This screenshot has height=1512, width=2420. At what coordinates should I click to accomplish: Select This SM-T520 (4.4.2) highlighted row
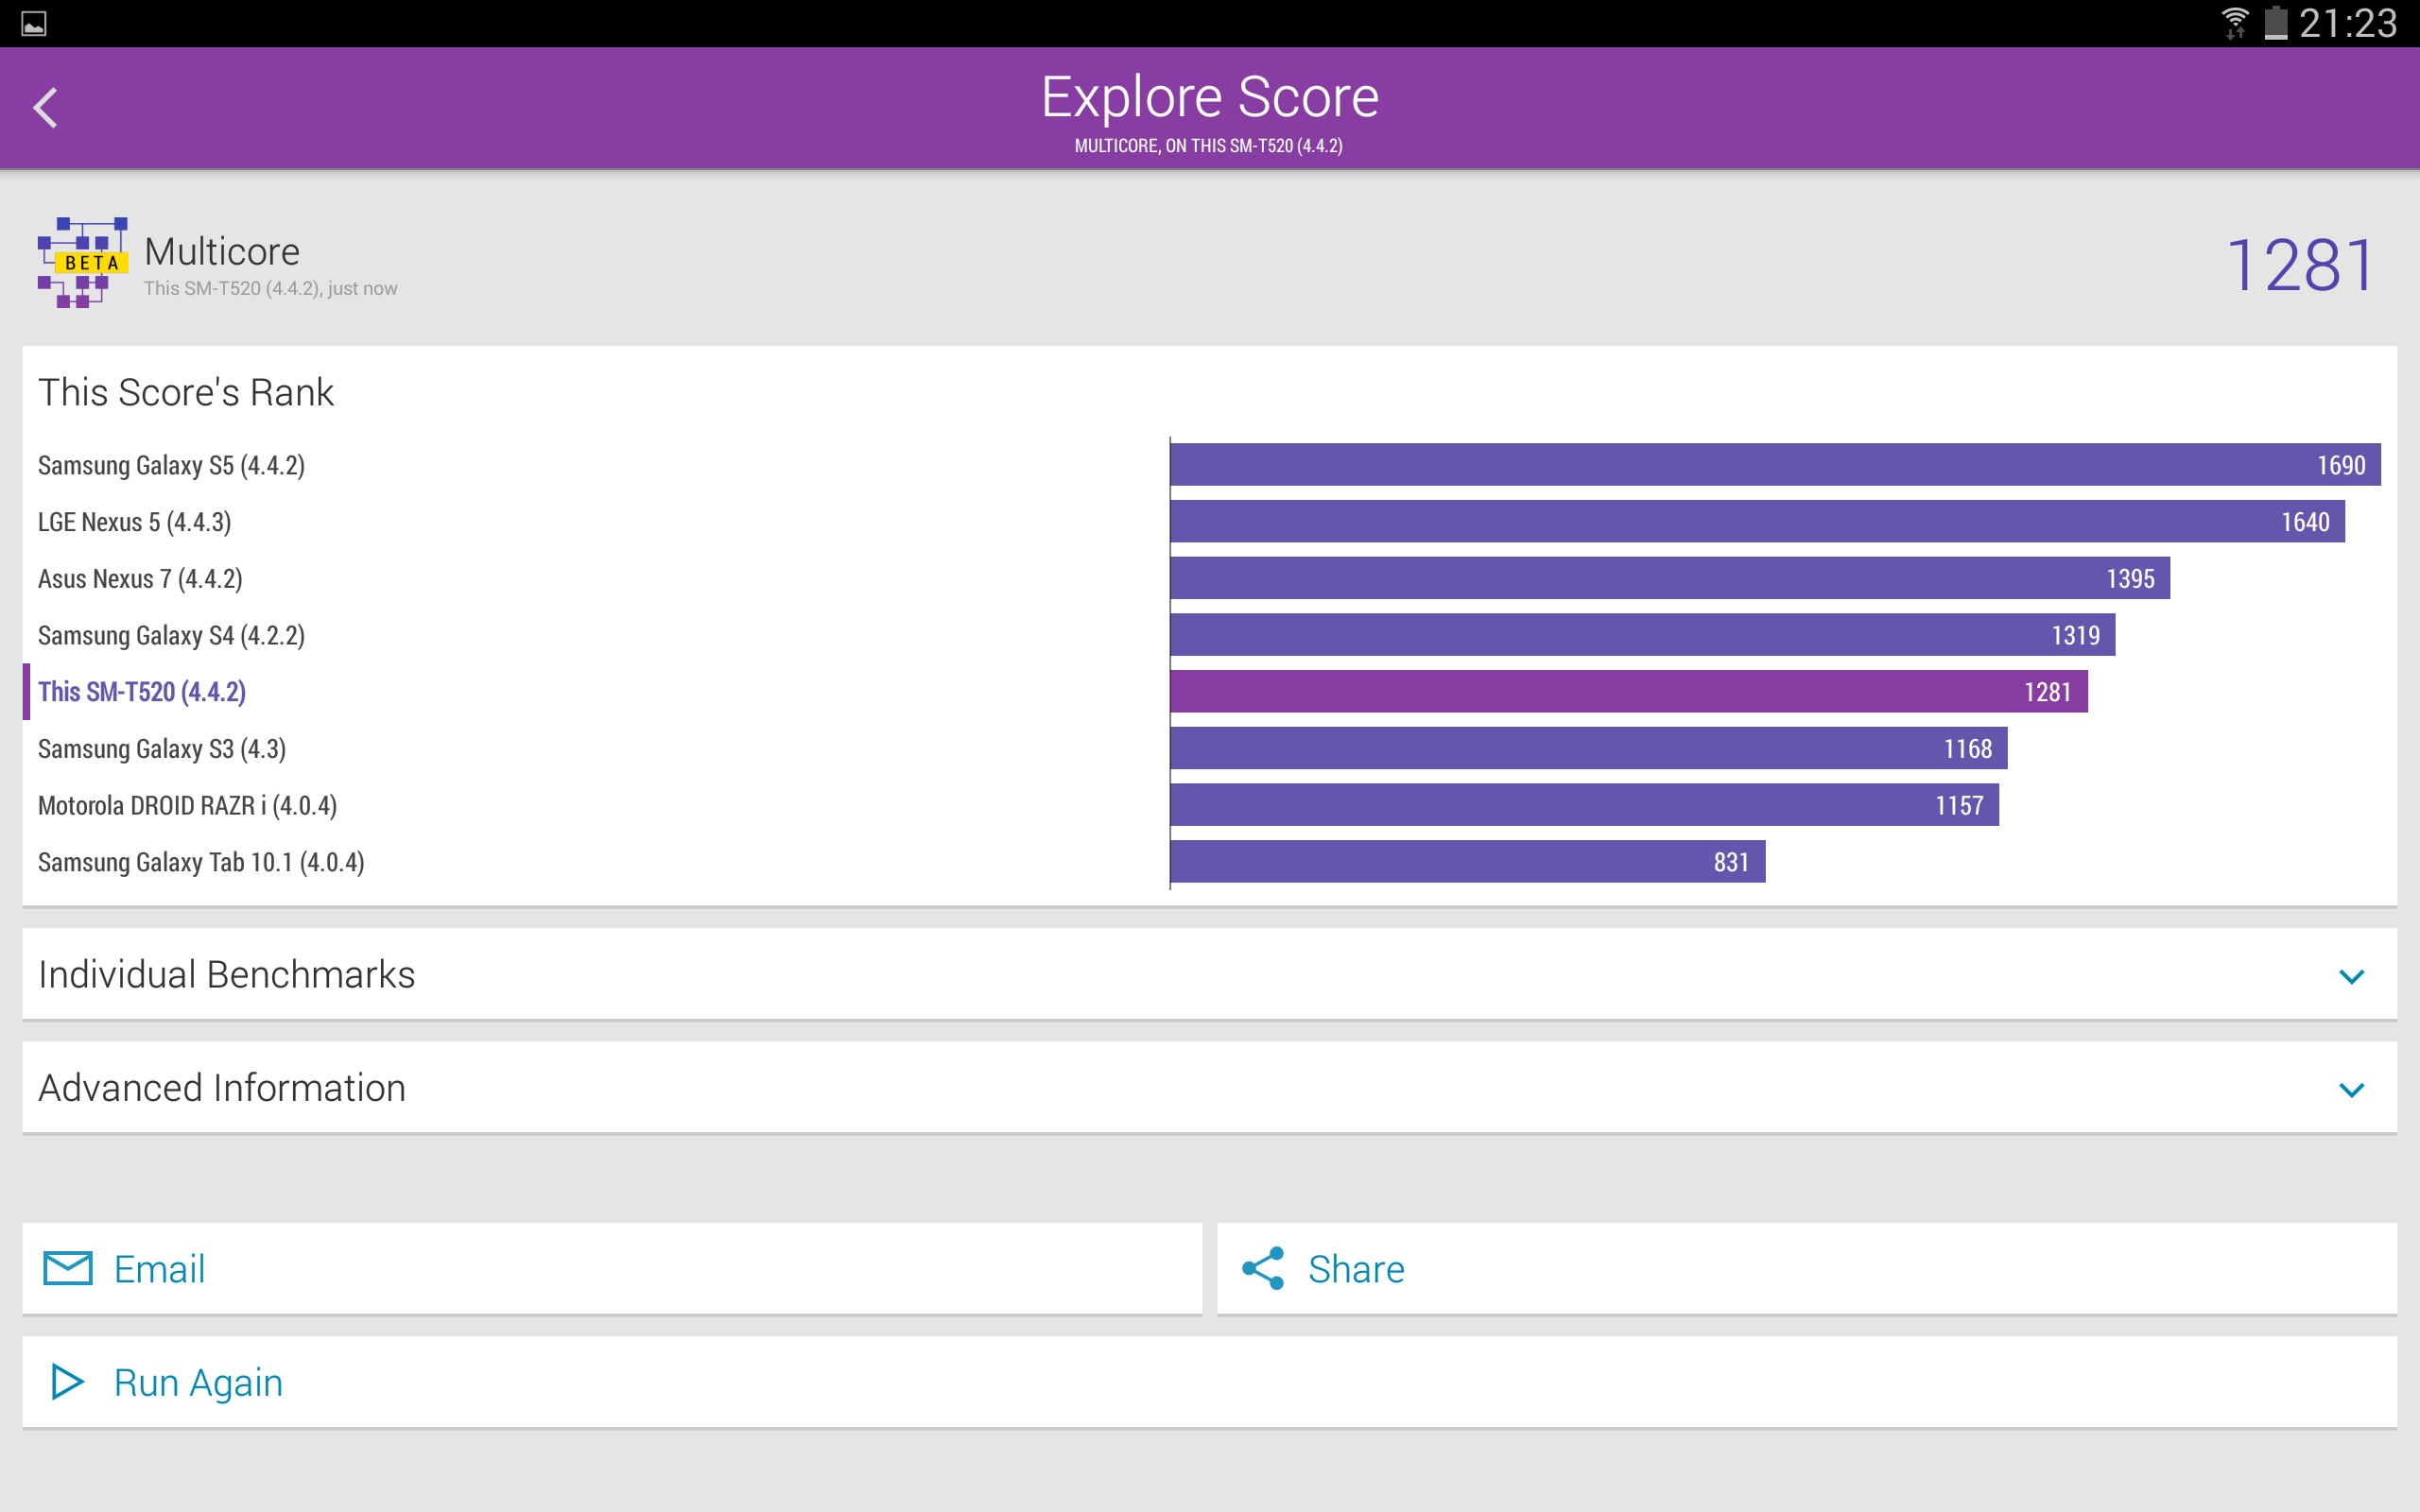pyautogui.click(x=142, y=692)
